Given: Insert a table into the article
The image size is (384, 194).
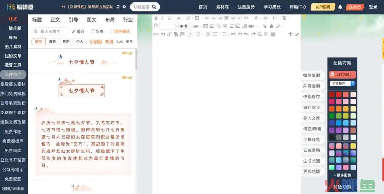Looking at the screenshot, I should pyautogui.click(x=206, y=26).
